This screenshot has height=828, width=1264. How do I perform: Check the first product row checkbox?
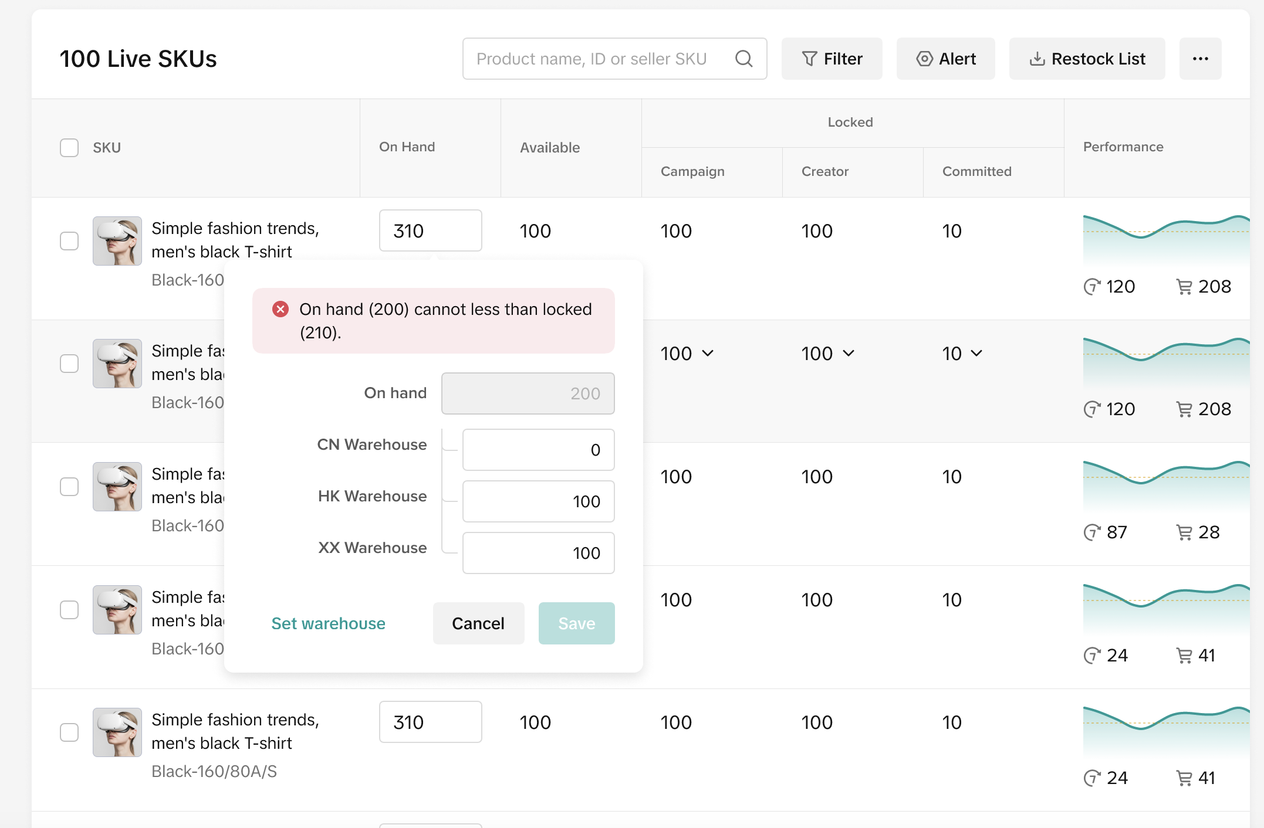(69, 241)
